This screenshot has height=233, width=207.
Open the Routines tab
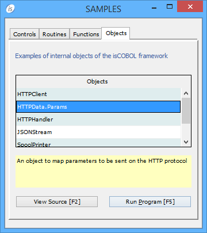point(55,34)
